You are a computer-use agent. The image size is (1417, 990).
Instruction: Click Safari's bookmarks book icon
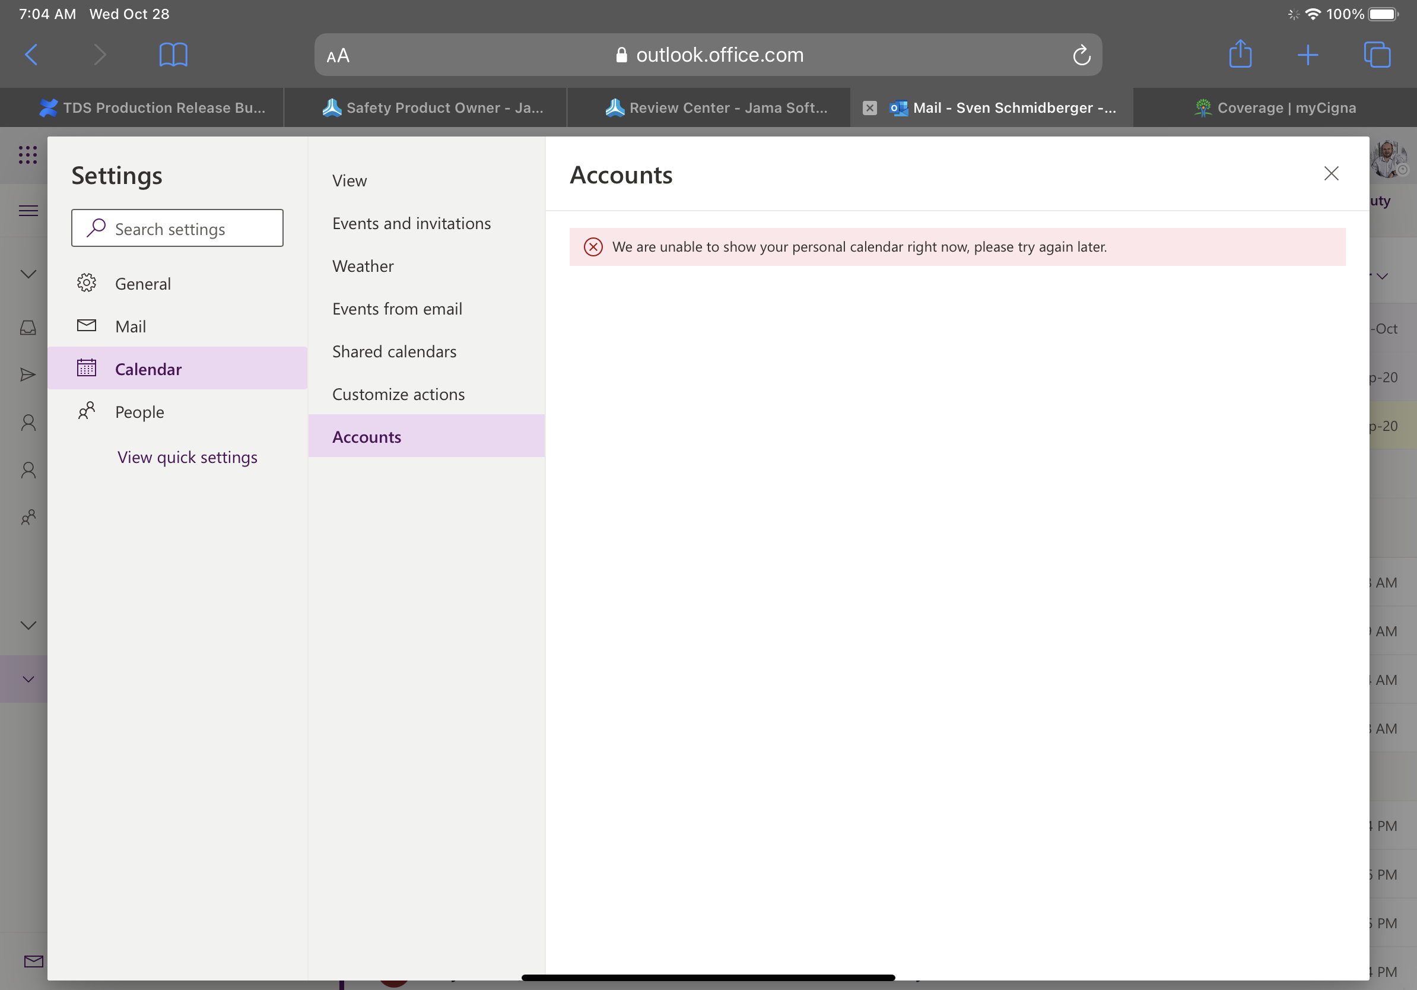pyautogui.click(x=173, y=55)
